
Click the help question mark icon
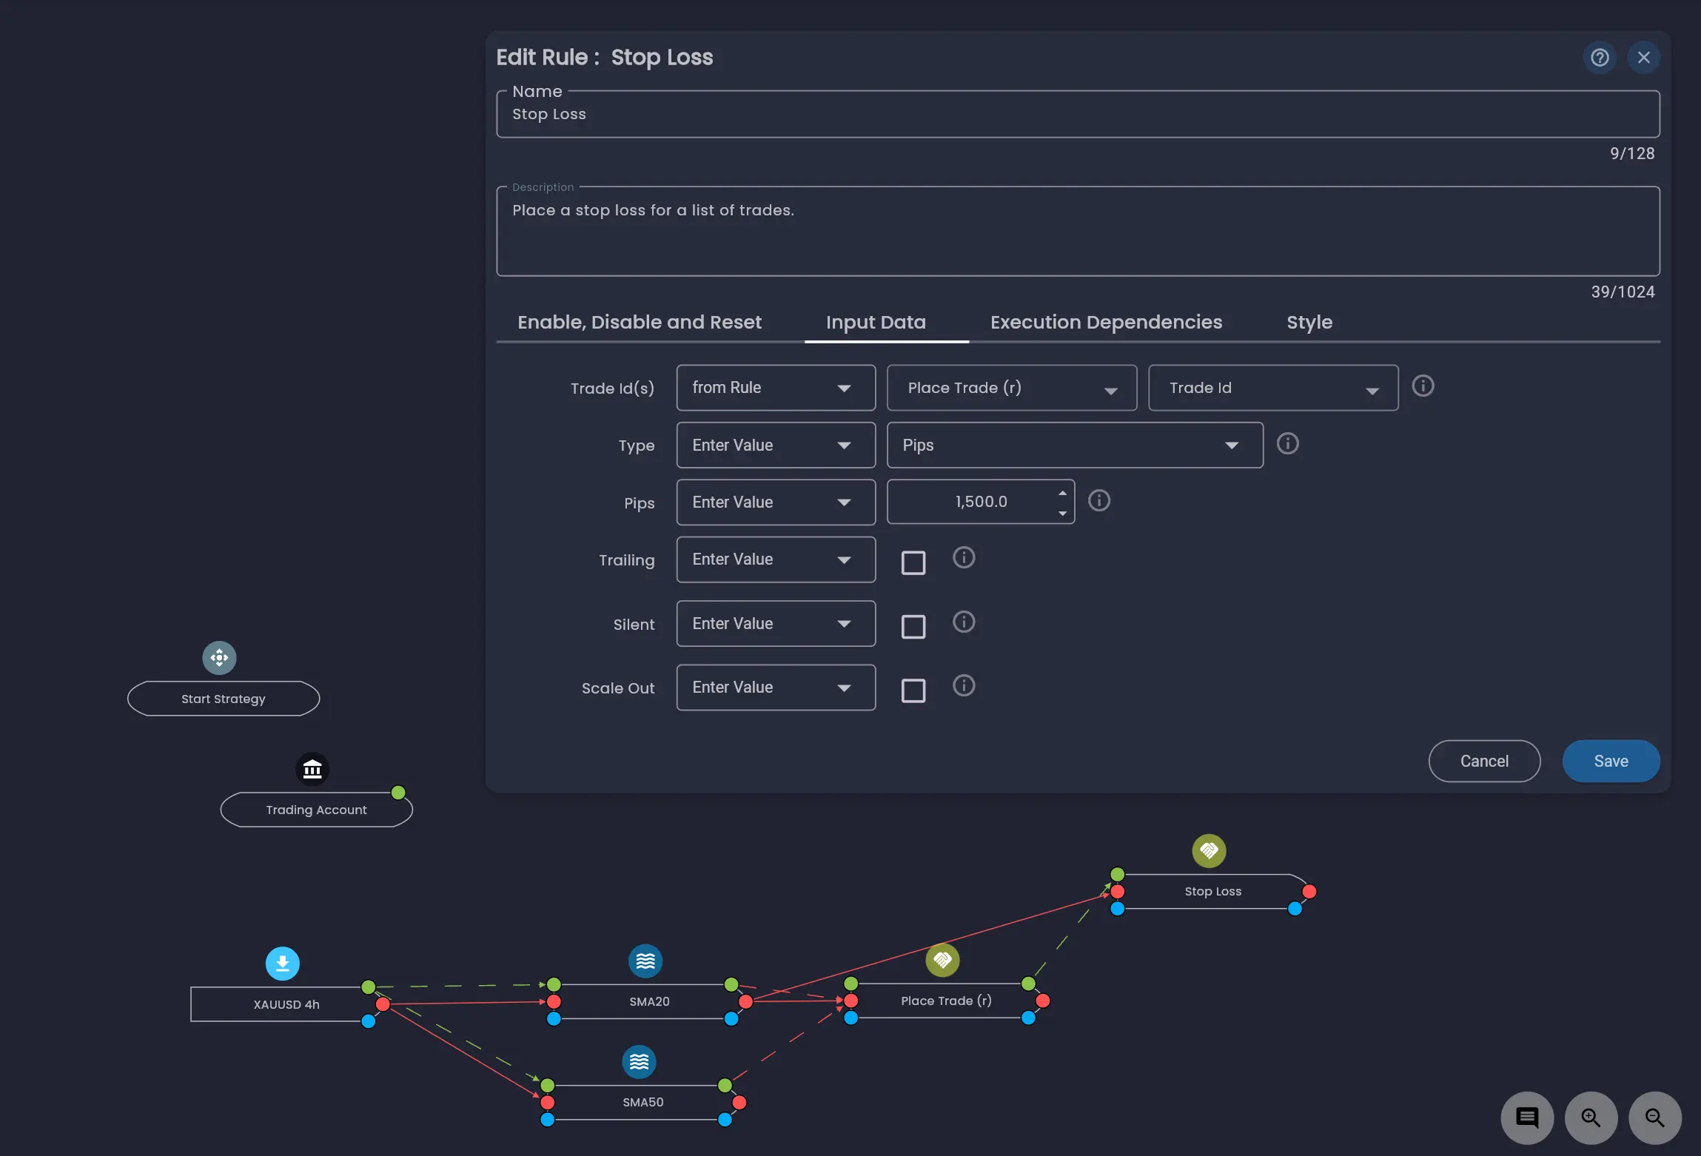point(1600,58)
